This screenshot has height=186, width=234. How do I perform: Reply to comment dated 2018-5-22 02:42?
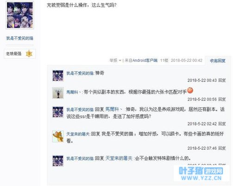pyautogui.click(x=222, y=124)
